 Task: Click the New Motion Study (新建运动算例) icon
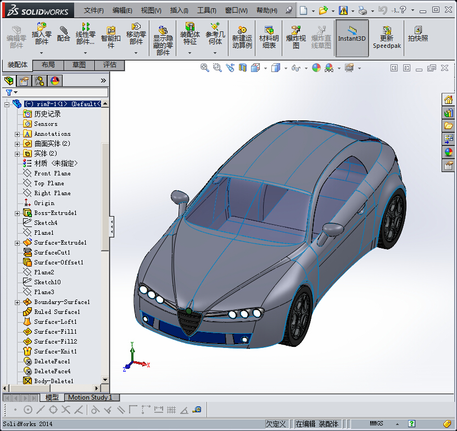coord(242,37)
